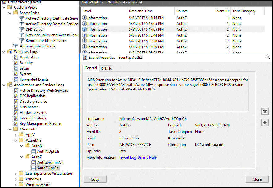
Task: Show next event with the down arrow
Action: 265,122
